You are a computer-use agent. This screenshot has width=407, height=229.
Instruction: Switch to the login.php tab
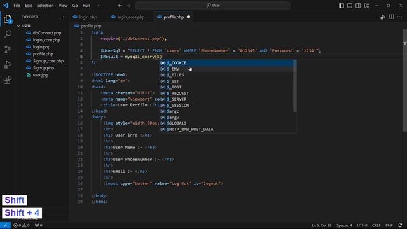pyautogui.click(x=88, y=17)
